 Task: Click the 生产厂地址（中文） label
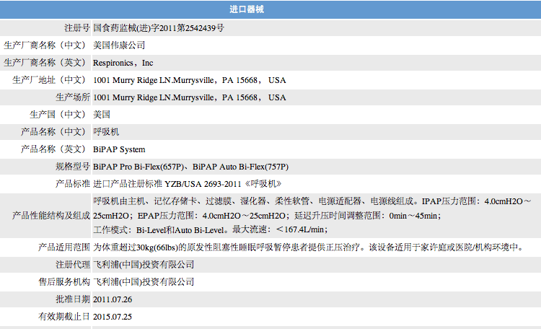[x=49, y=80]
